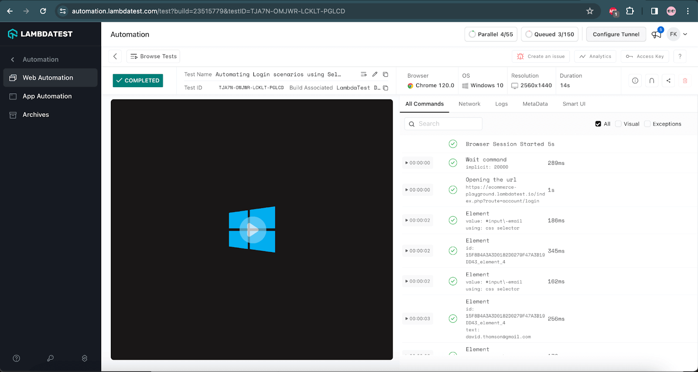Enable the Exceptions filter checkbox

[647, 124]
